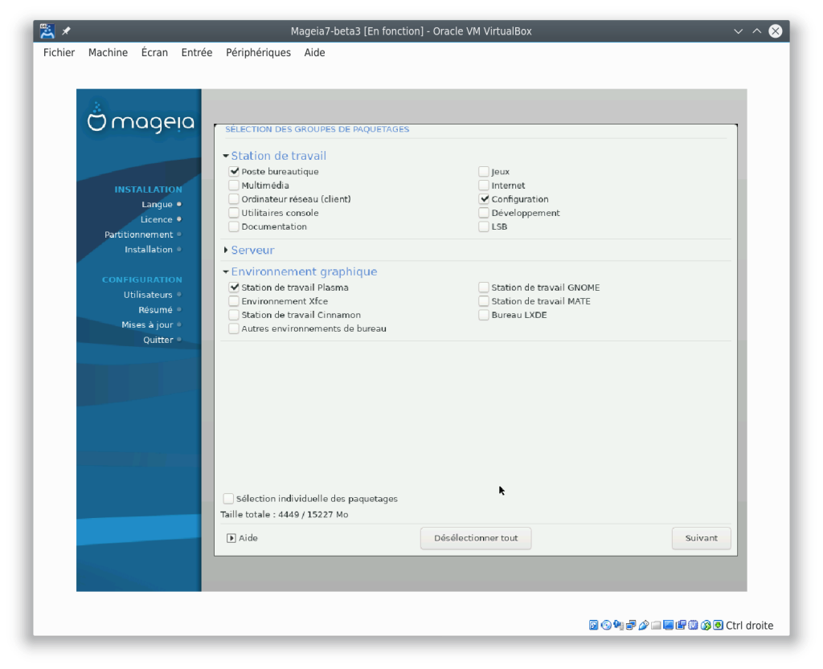The height and width of the screenshot is (669, 823).
Task: Enable Sélection individuelle des paquetages
Action: pos(228,499)
